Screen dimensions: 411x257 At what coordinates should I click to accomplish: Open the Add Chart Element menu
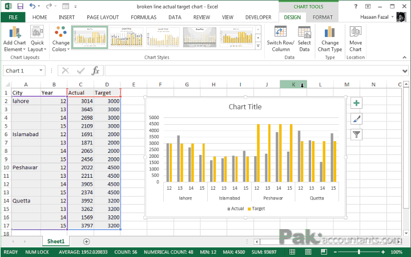pyautogui.click(x=15, y=39)
